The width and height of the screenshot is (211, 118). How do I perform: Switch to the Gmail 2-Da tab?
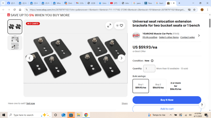80,3
